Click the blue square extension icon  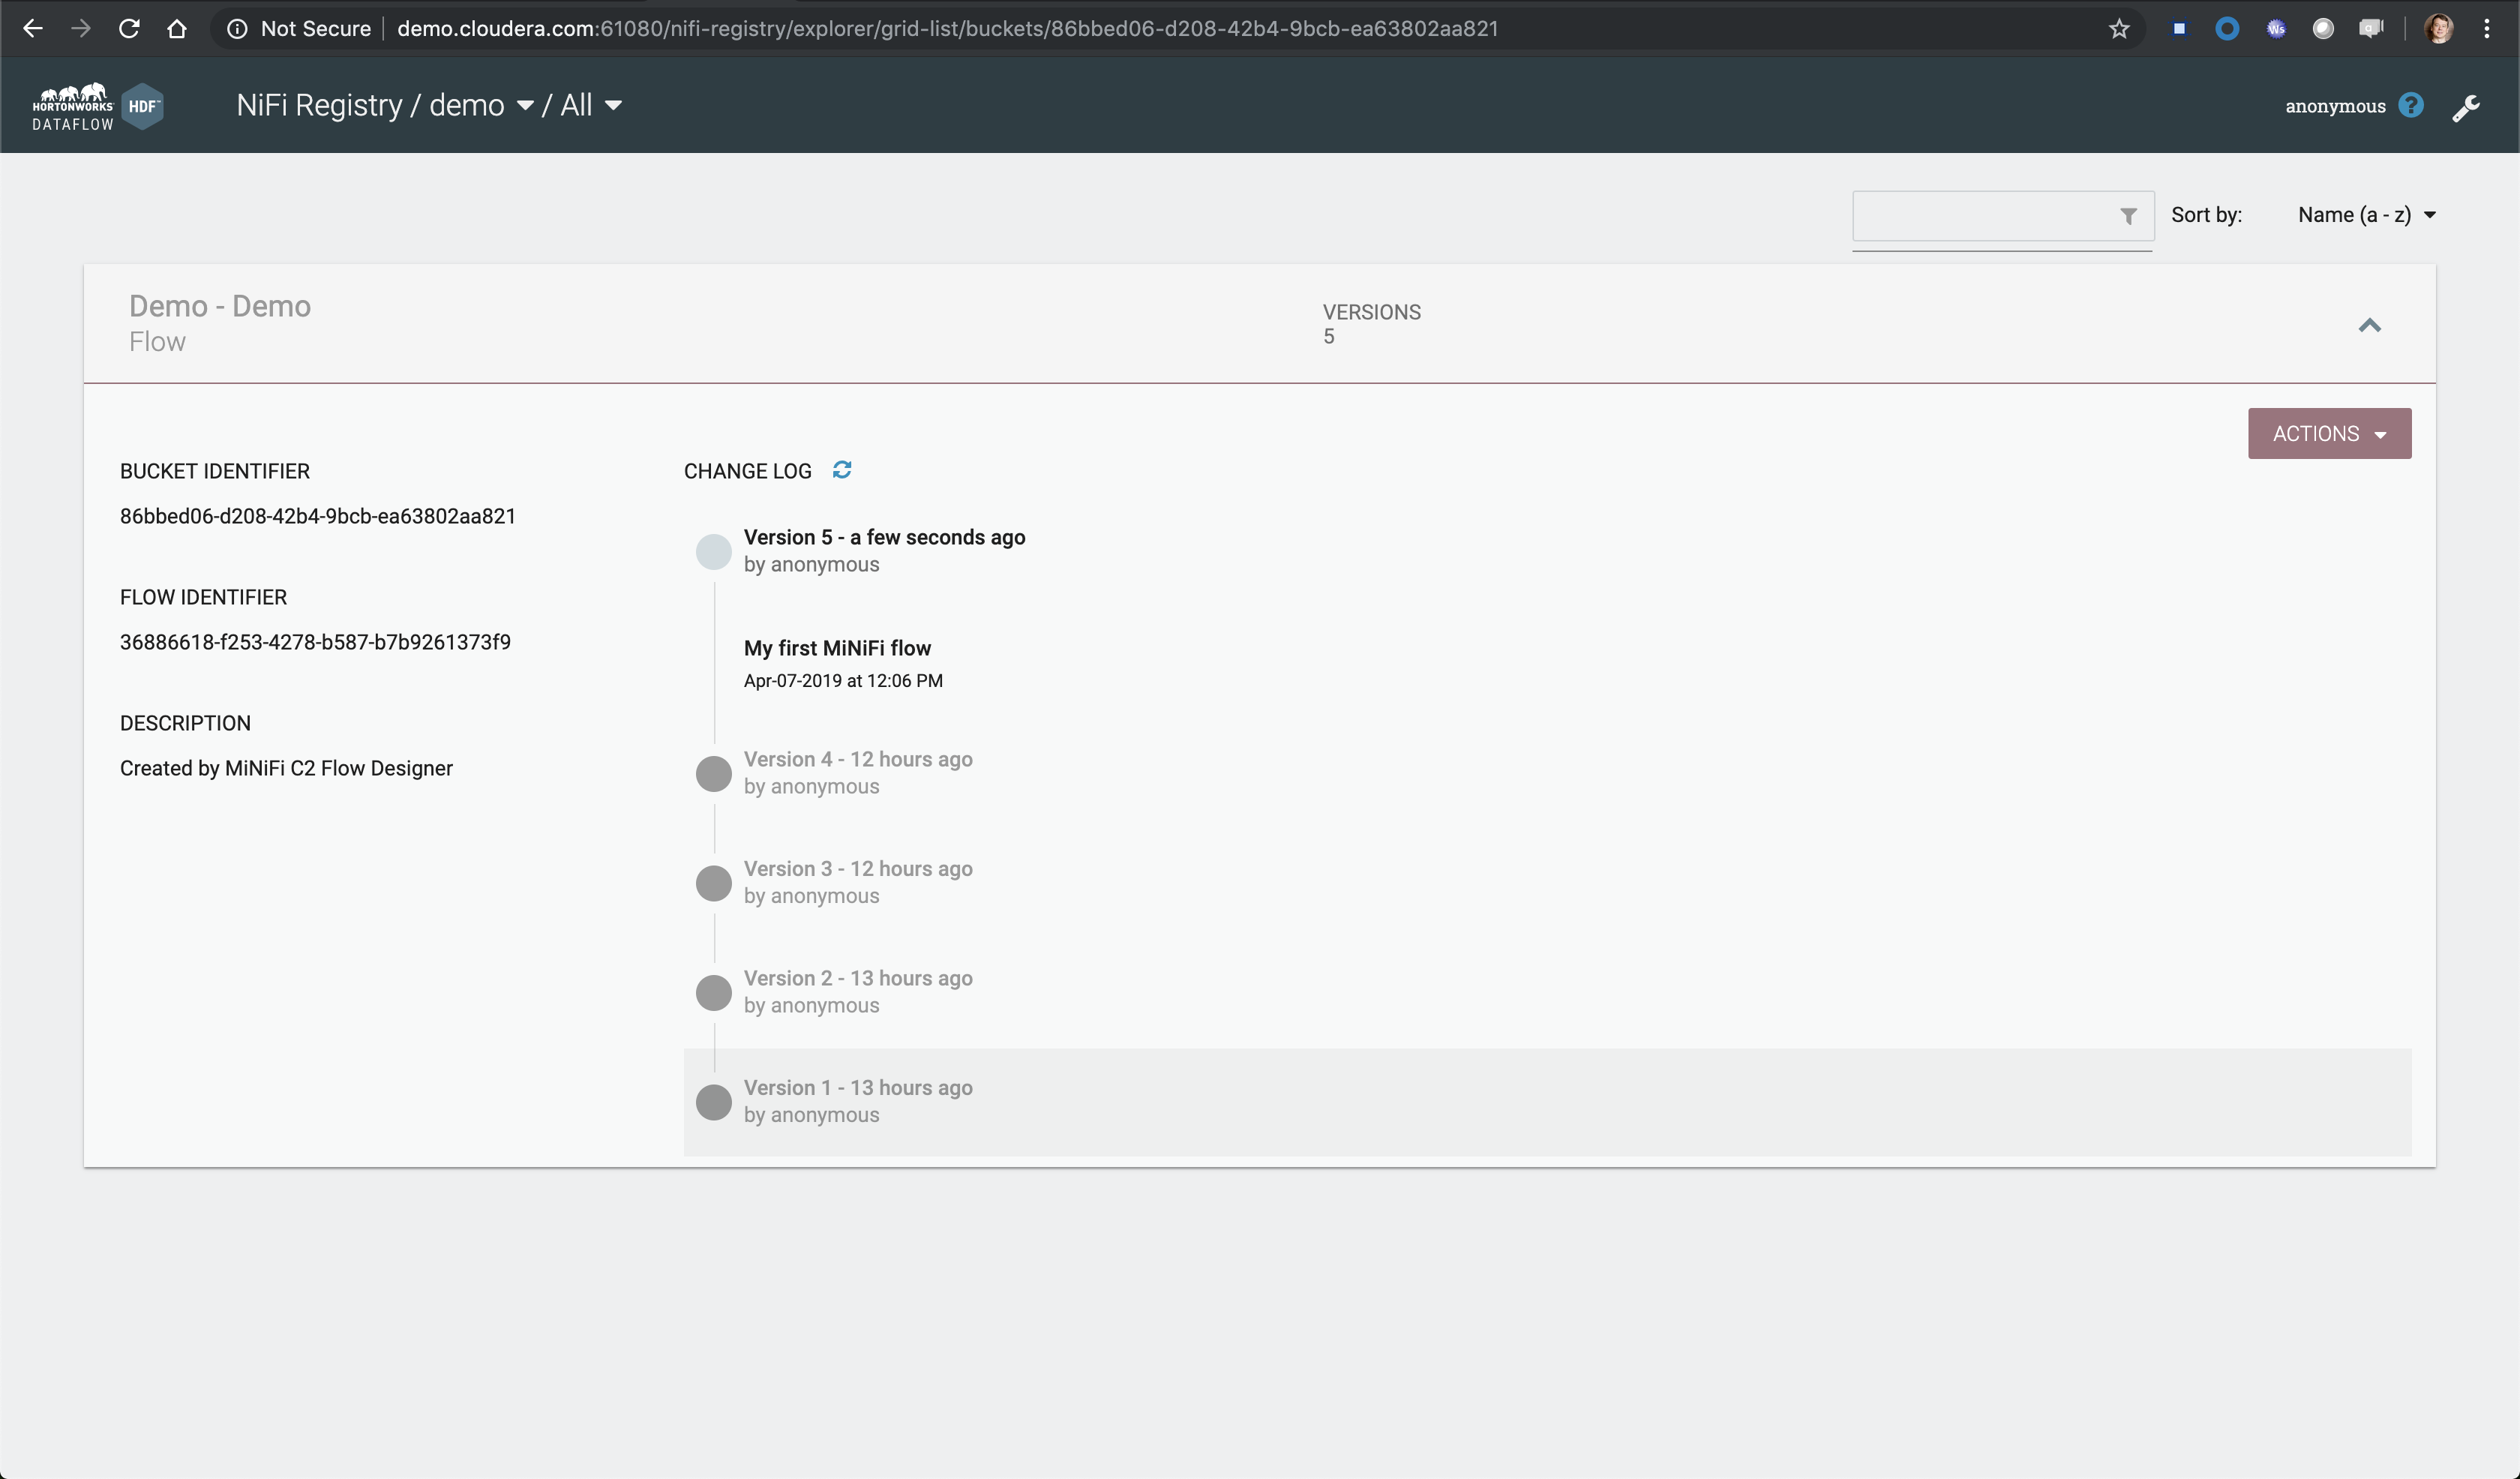2179,29
